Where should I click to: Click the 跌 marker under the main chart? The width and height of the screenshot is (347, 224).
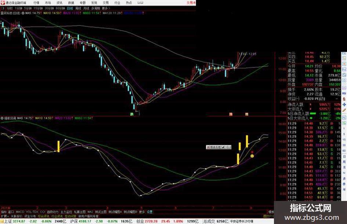(x=131, y=114)
